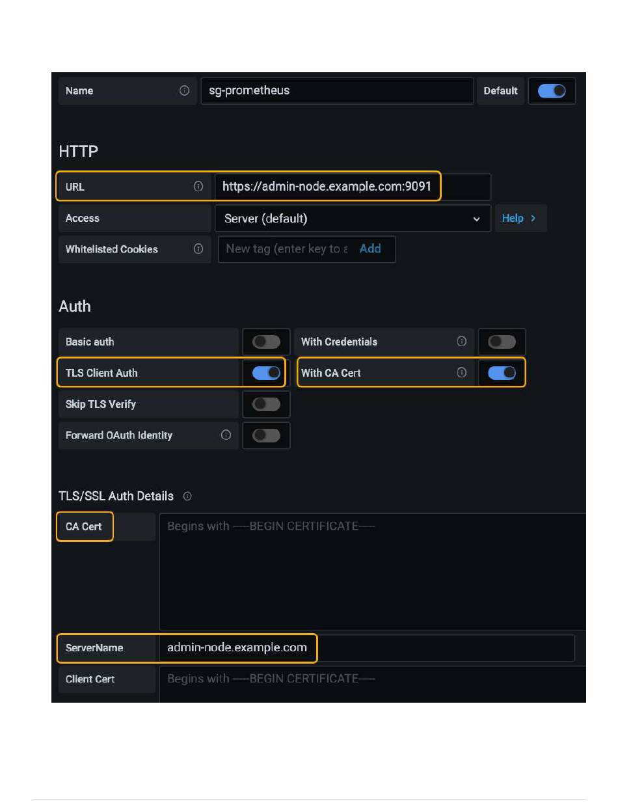
Task: Click the Basic auth label
Action: pos(90,342)
